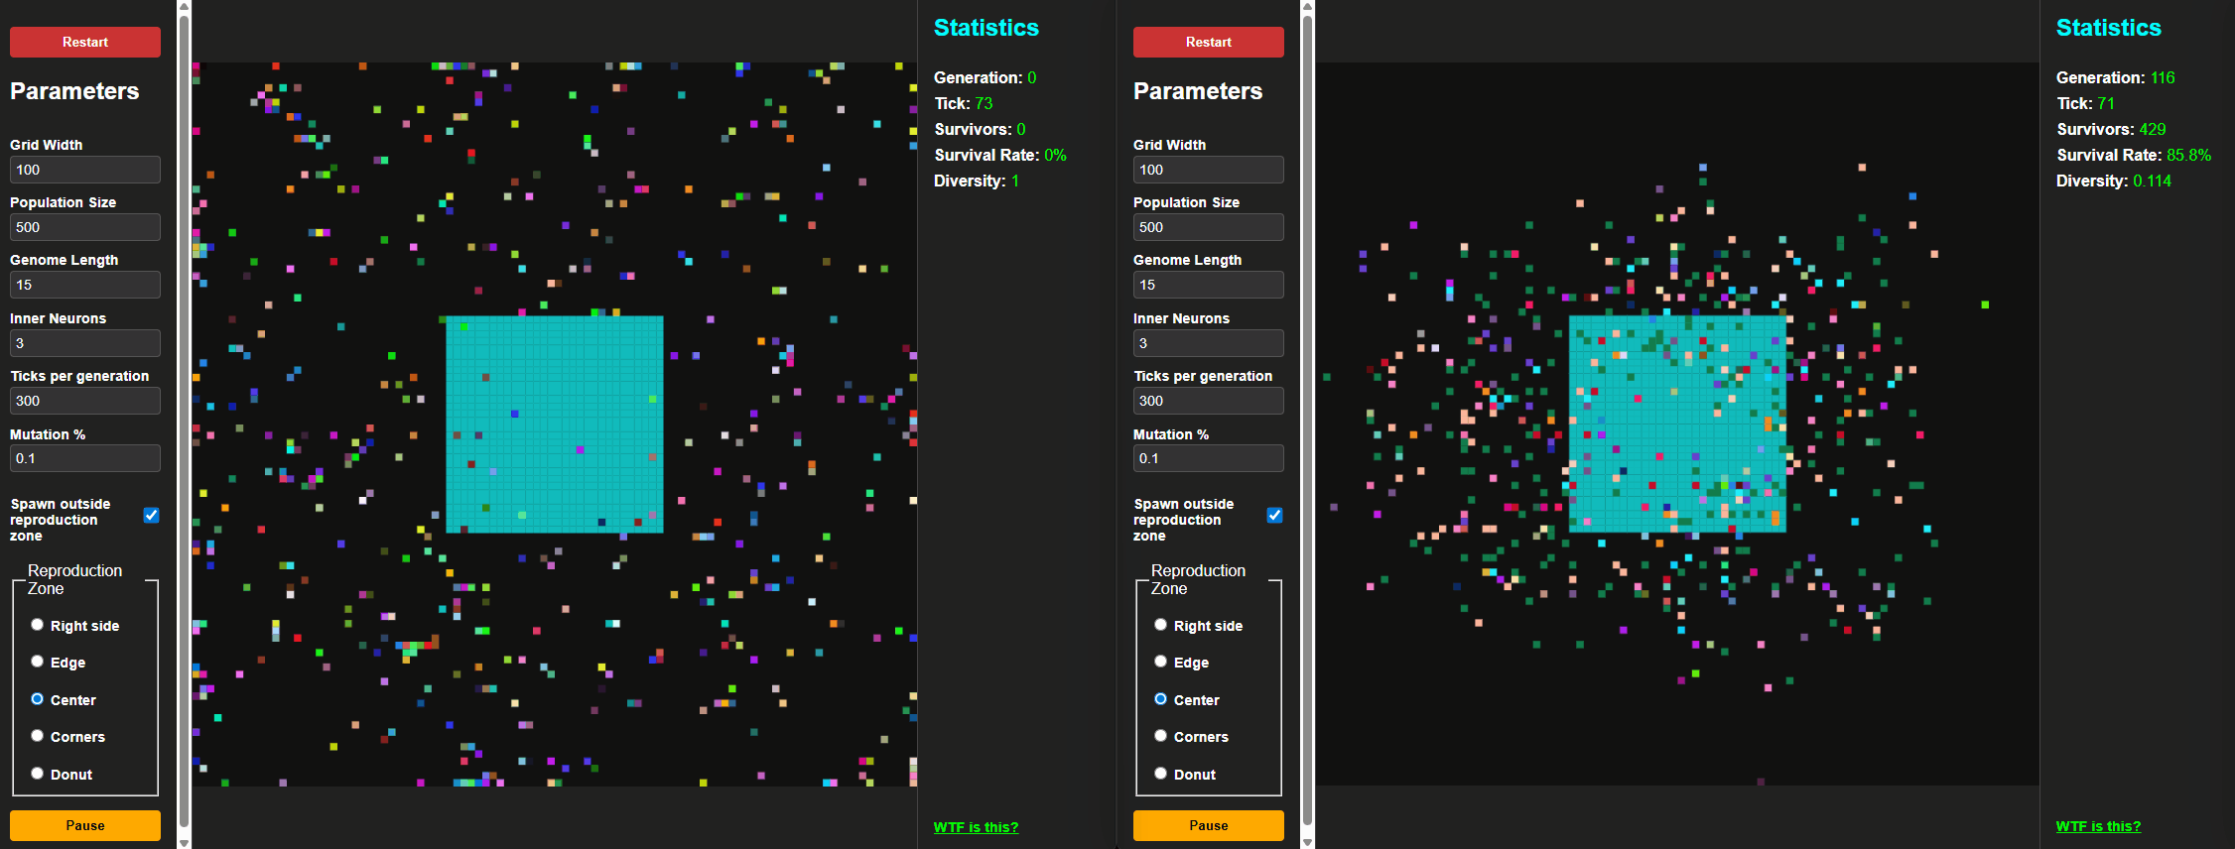The height and width of the screenshot is (849, 2235).
Task: Select 'Edge' zone in left panel
Action: [x=37, y=662]
